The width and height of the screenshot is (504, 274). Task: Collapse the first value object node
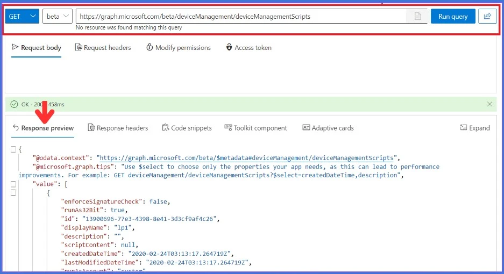[13, 193]
